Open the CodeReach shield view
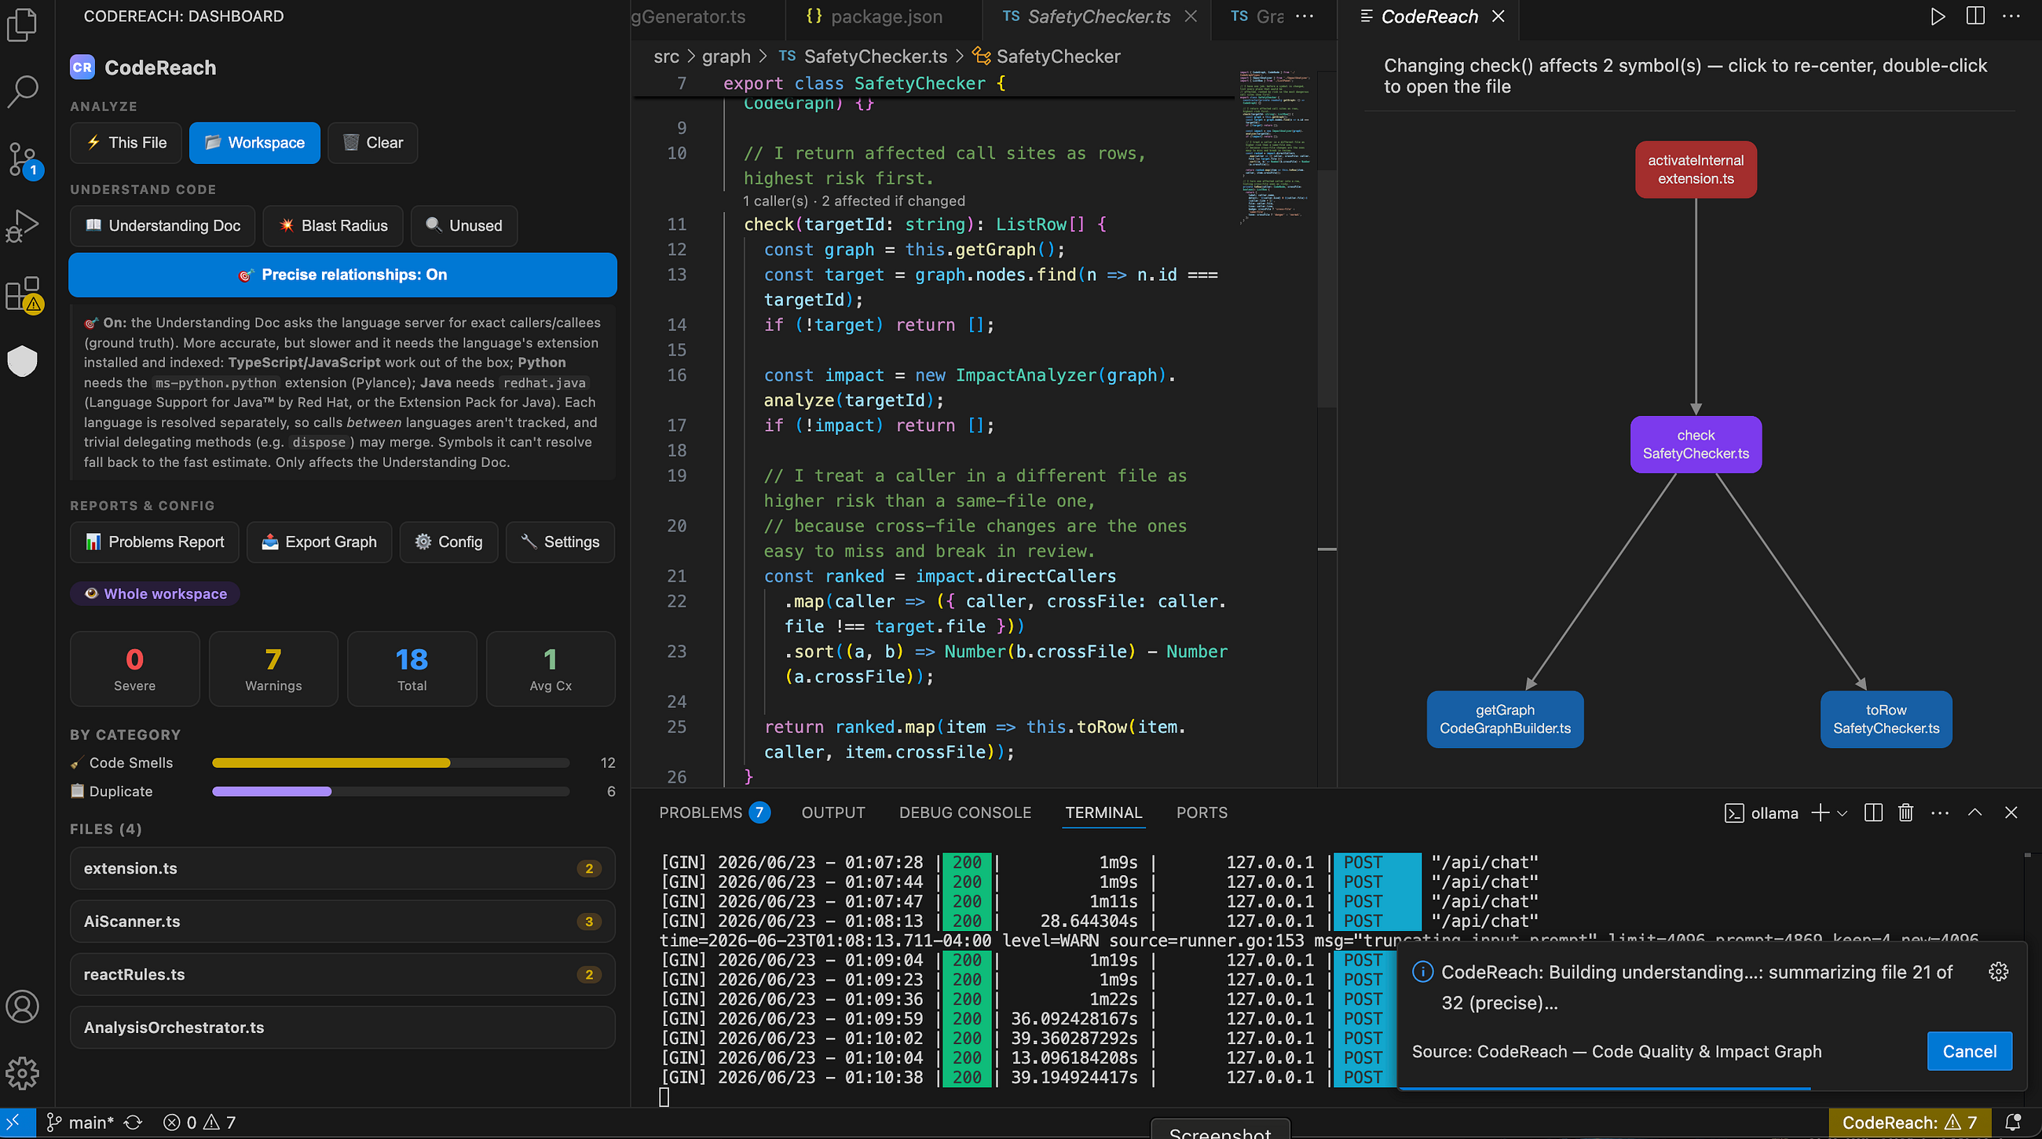Screen dimensions: 2042x1139 (22, 361)
